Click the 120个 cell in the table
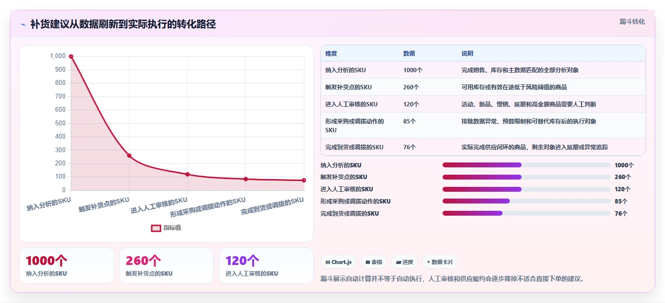Image resolution: width=665 pixels, height=303 pixels. point(411,104)
